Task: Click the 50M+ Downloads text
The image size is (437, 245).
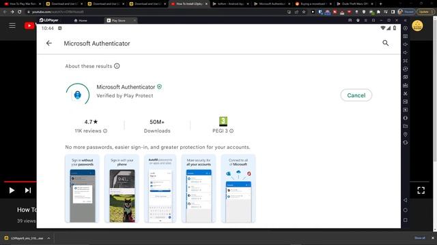Action: coord(157,127)
